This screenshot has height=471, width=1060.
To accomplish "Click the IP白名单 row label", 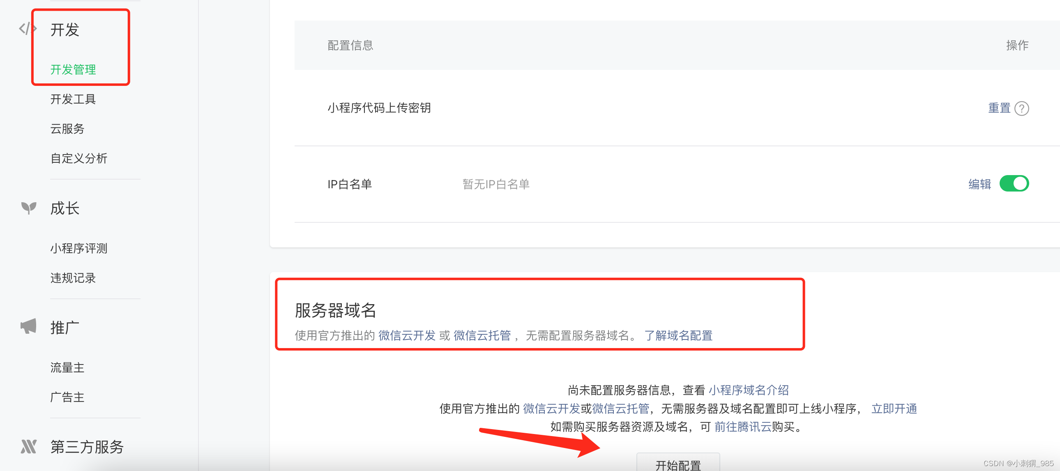I will pyautogui.click(x=350, y=184).
